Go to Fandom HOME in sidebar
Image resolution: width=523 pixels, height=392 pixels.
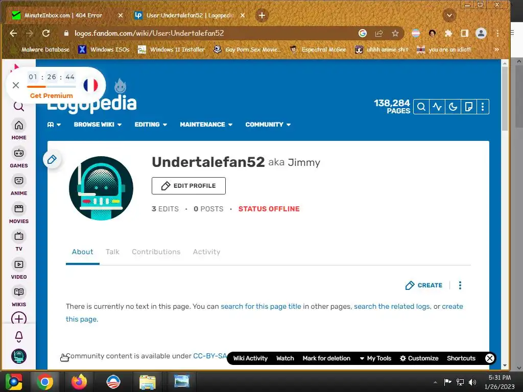click(x=19, y=130)
